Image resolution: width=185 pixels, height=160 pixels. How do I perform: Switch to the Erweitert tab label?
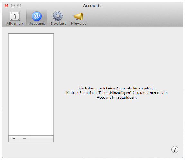coord(58,24)
